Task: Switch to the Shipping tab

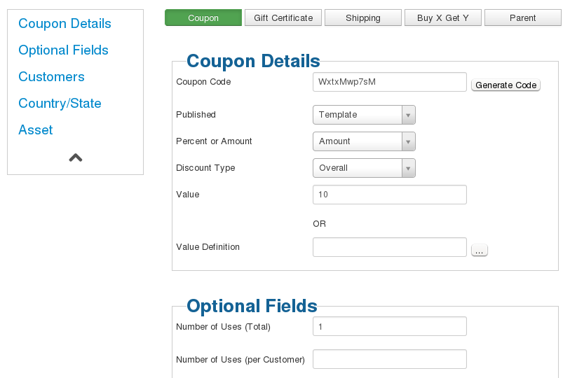Action: [363, 17]
